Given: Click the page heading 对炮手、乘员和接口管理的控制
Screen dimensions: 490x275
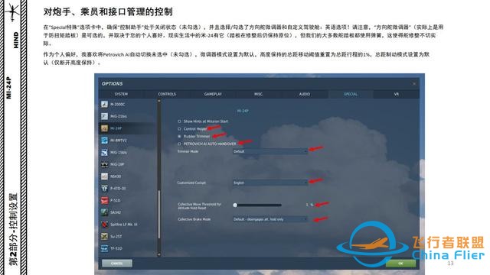Looking at the screenshot, I should click(108, 12).
